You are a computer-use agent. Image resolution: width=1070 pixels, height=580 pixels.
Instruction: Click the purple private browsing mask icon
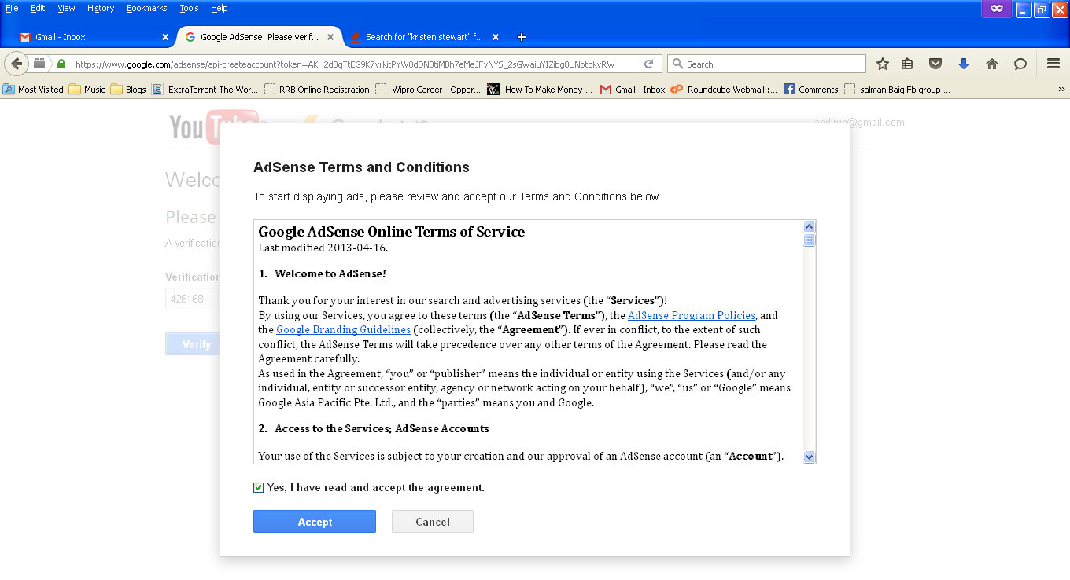(x=996, y=9)
